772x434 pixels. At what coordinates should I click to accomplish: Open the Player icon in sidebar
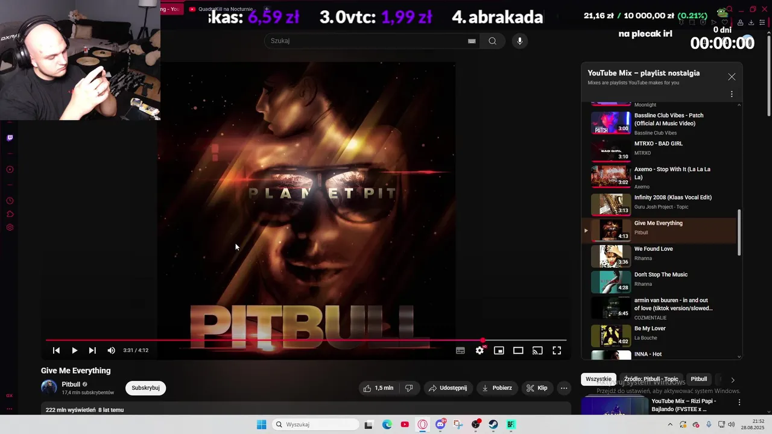pyautogui.click(x=10, y=169)
